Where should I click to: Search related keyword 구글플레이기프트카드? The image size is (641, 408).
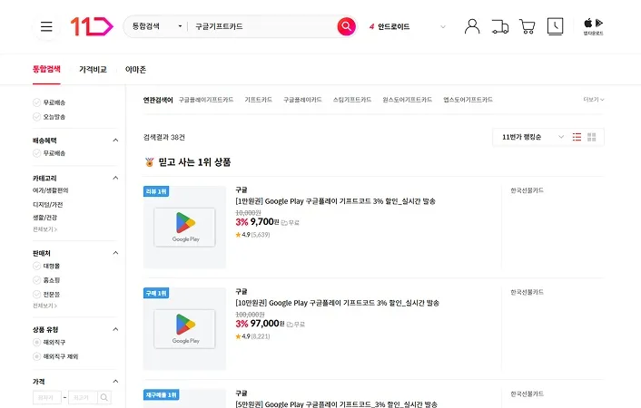coord(206,100)
